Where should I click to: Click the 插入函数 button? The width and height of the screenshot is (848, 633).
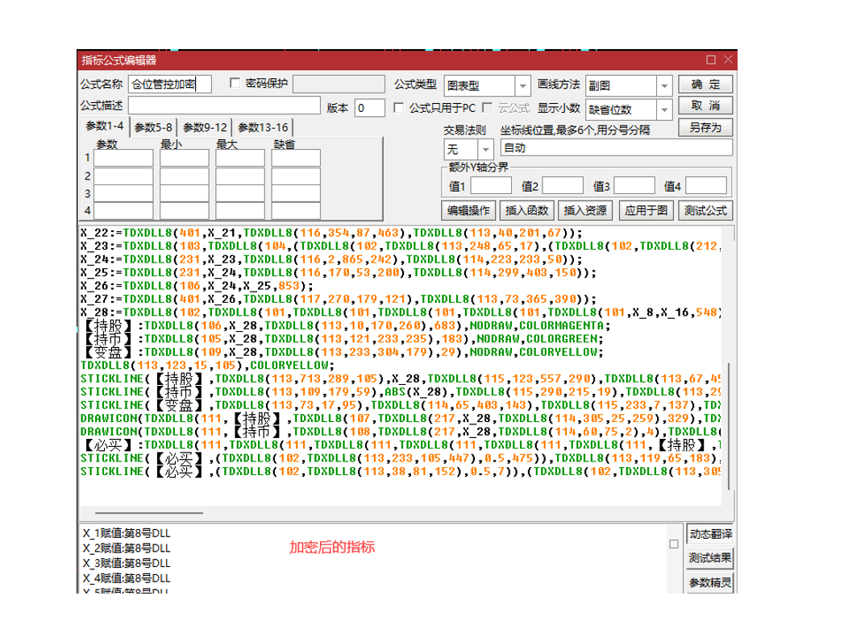526,210
